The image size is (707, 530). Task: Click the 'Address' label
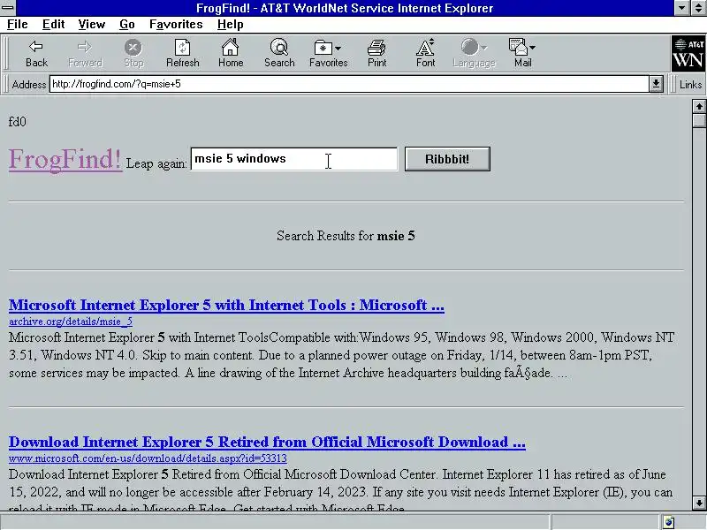coord(29,84)
